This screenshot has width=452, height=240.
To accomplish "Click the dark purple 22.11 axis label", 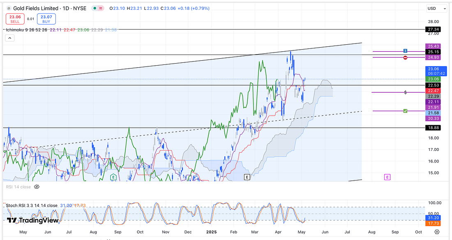I will pos(433,102).
